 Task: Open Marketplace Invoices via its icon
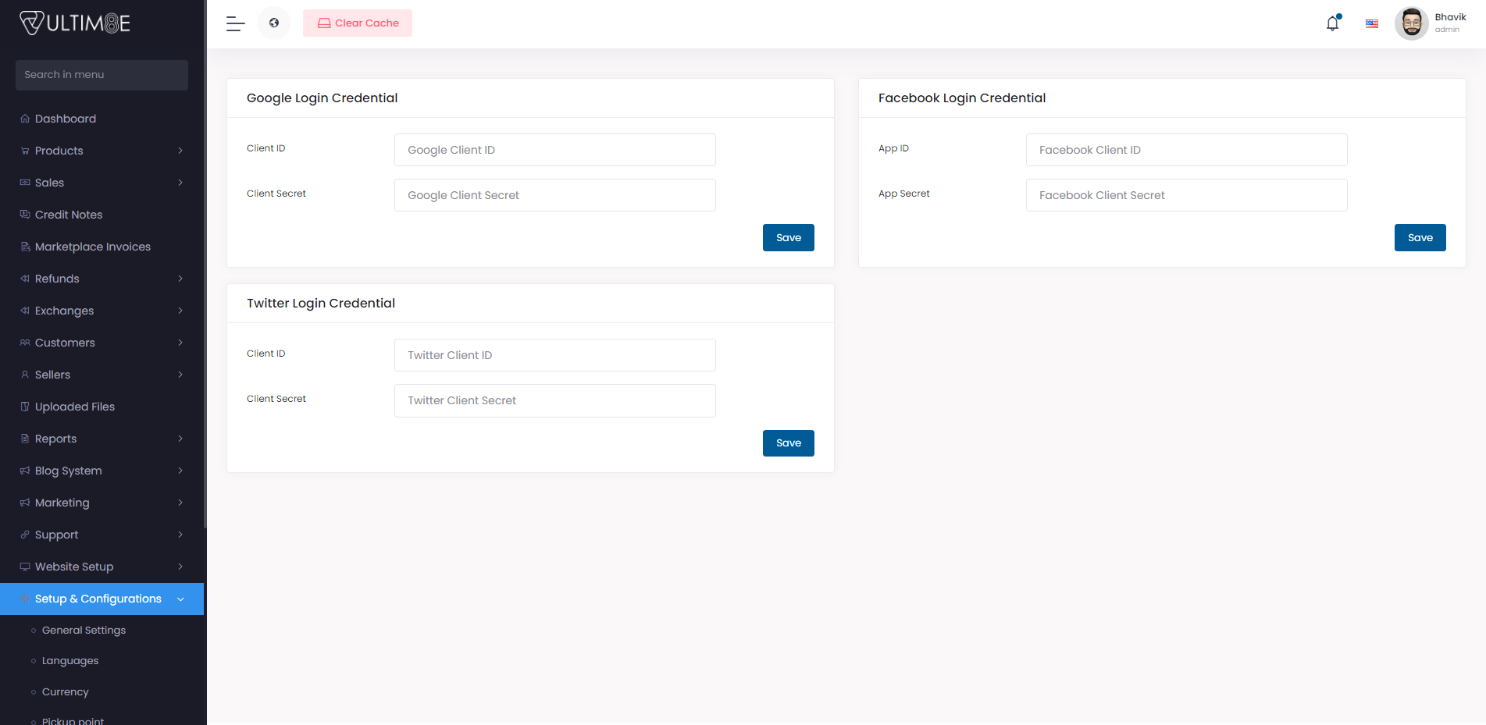tap(24, 246)
